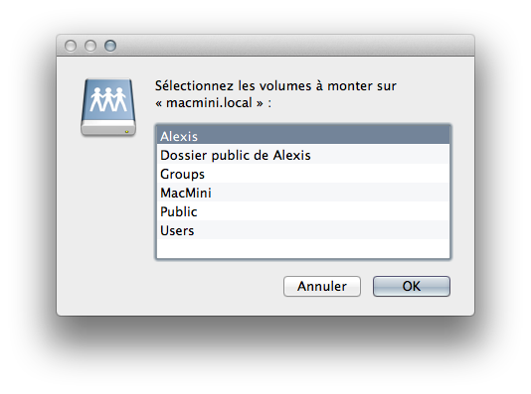Viewport: 531px width, 394px height.
Task: Click the empty dialog title bar
Action: point(294,46)
